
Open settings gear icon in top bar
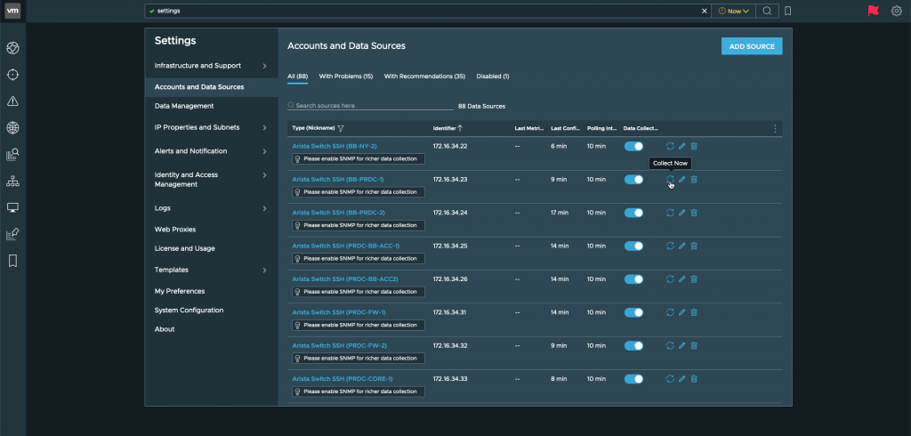tap(896, 11)
